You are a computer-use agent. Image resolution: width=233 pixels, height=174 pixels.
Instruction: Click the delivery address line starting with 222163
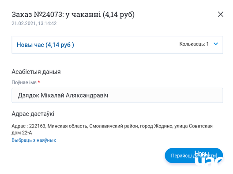point(112,126)
